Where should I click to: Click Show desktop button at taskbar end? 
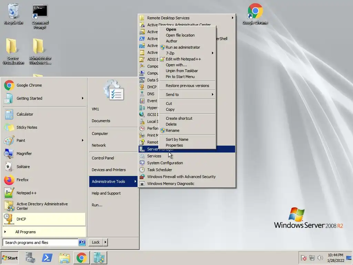click(x=349, y=258)
